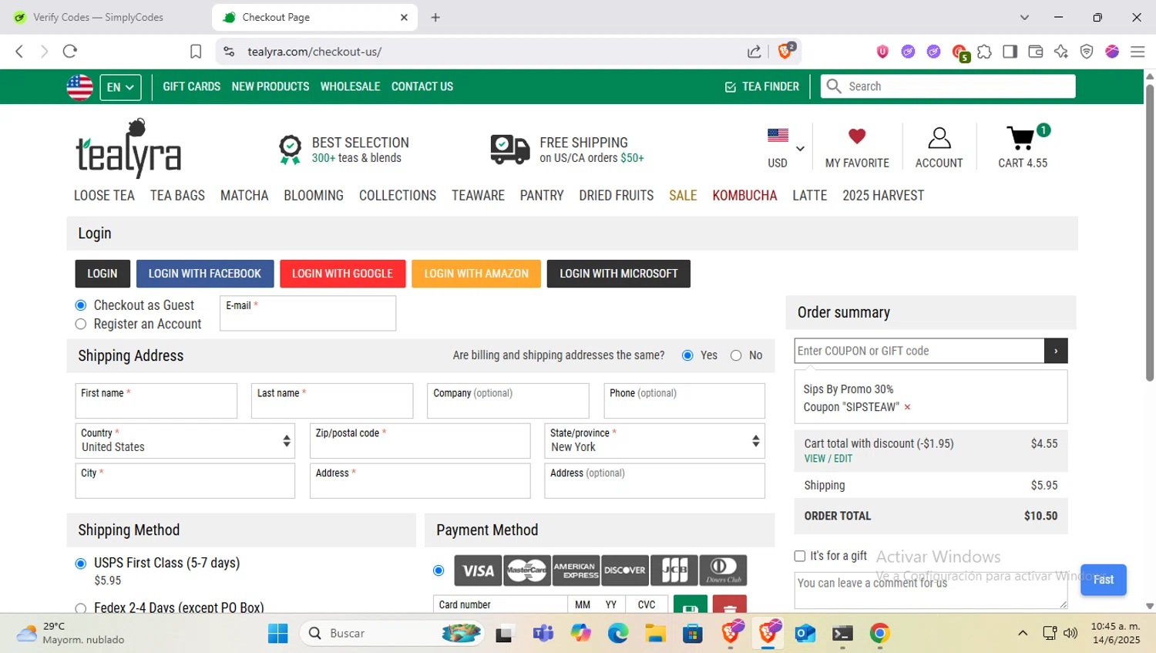Open the TEAWARE menu
This screenshot has width=1156, height=653.
[x=478, y=196]
